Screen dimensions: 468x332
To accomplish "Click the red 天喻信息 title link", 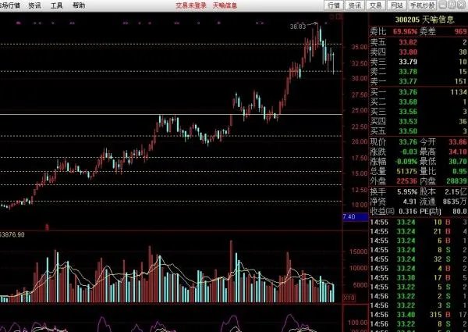I will pos(225,5).
